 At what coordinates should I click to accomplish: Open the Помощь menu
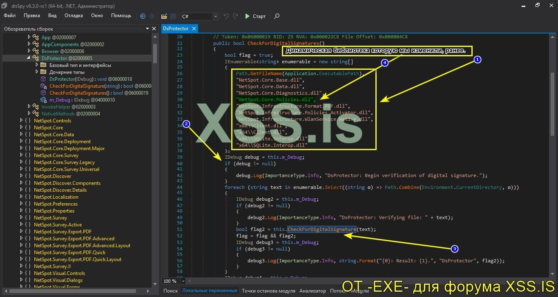[121, 16]
